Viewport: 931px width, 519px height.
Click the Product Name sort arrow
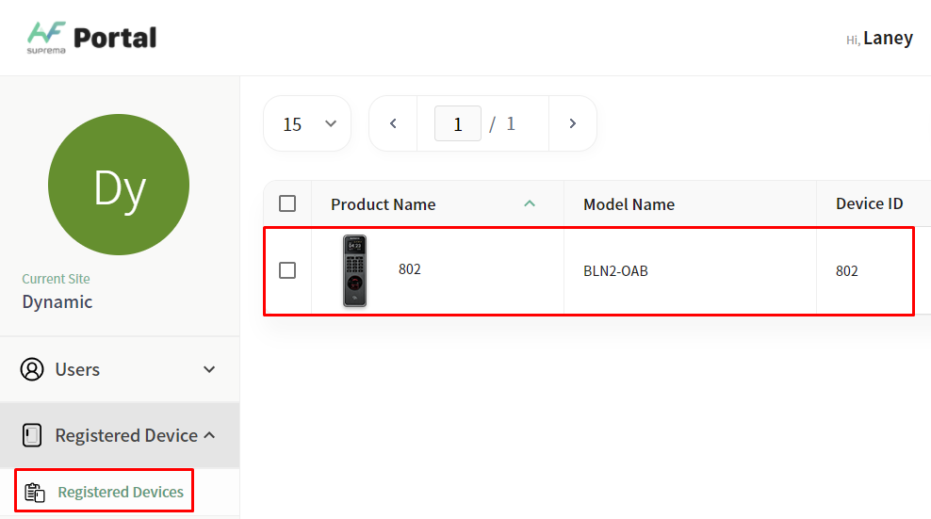pyautogui.click(x=530, y=203)
